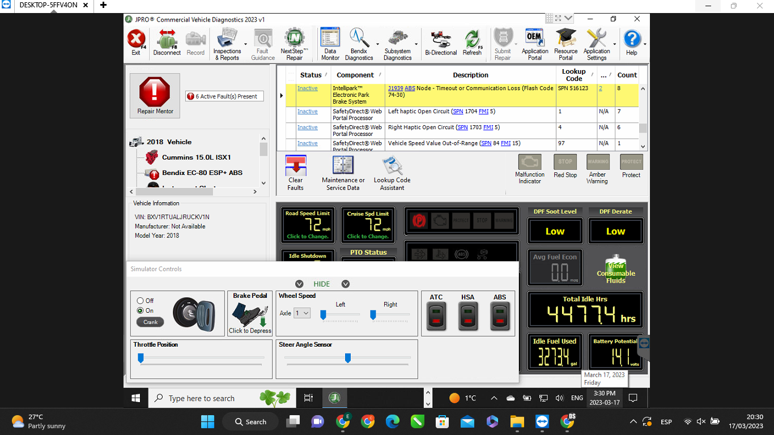Open Bendix Diagnostics
Viewport: 774px width, 435px height.
point(359,43)
